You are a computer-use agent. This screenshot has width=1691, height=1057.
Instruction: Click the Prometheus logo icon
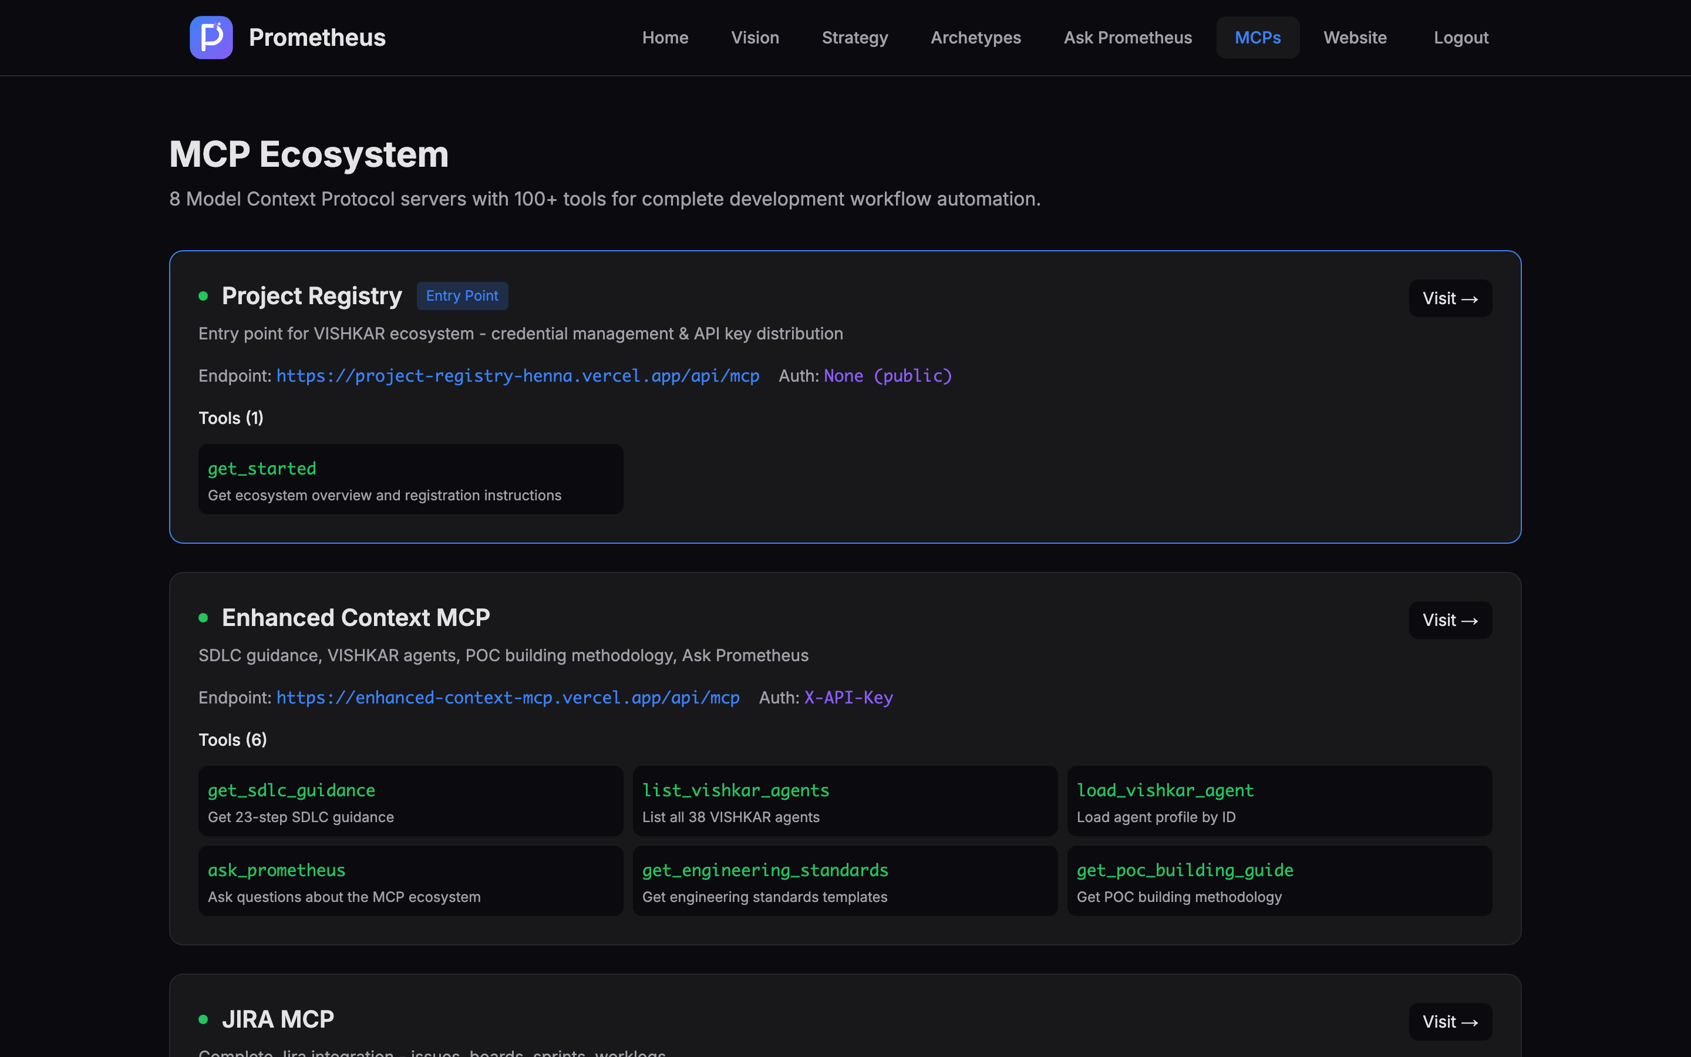(x=211, y=37)
